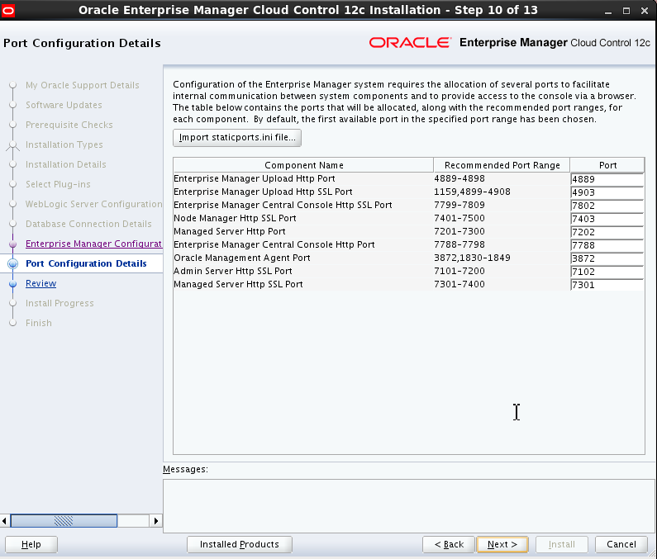Click range value 1159,4899-4908
Viewport: 657px width, 559px height.
pos(472,192)
